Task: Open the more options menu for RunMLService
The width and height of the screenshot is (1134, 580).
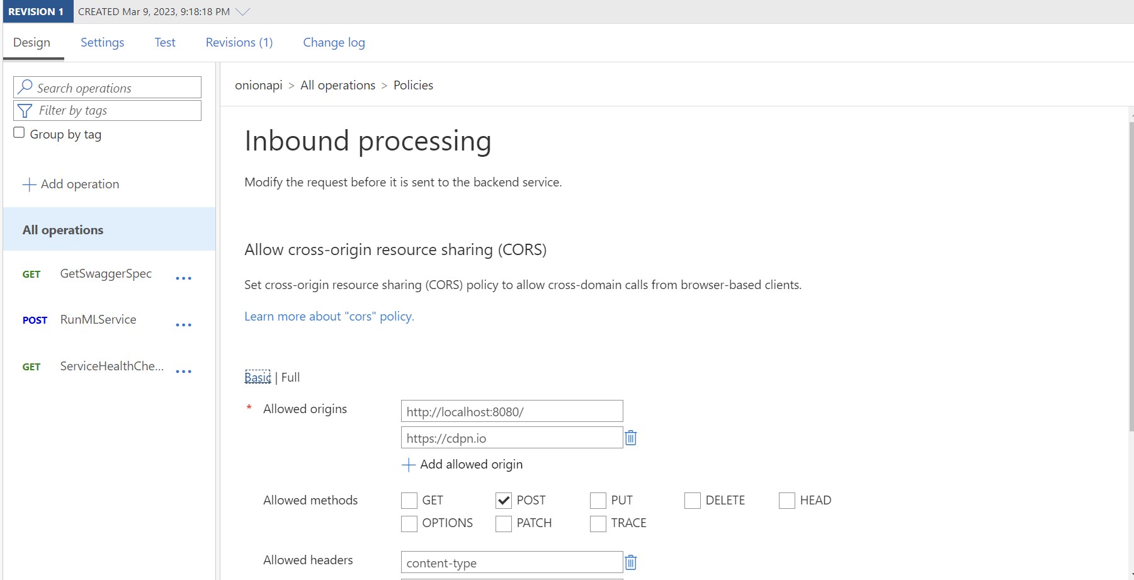Action: coord(183,325)
